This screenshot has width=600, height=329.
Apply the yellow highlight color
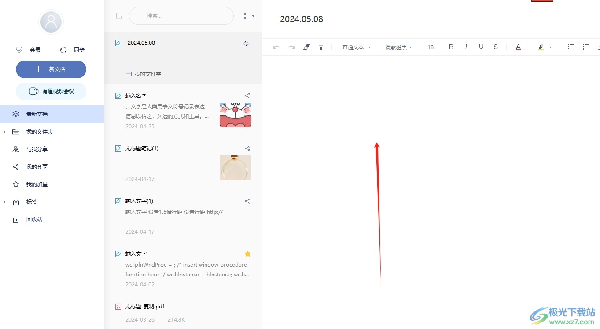point(541,47)
